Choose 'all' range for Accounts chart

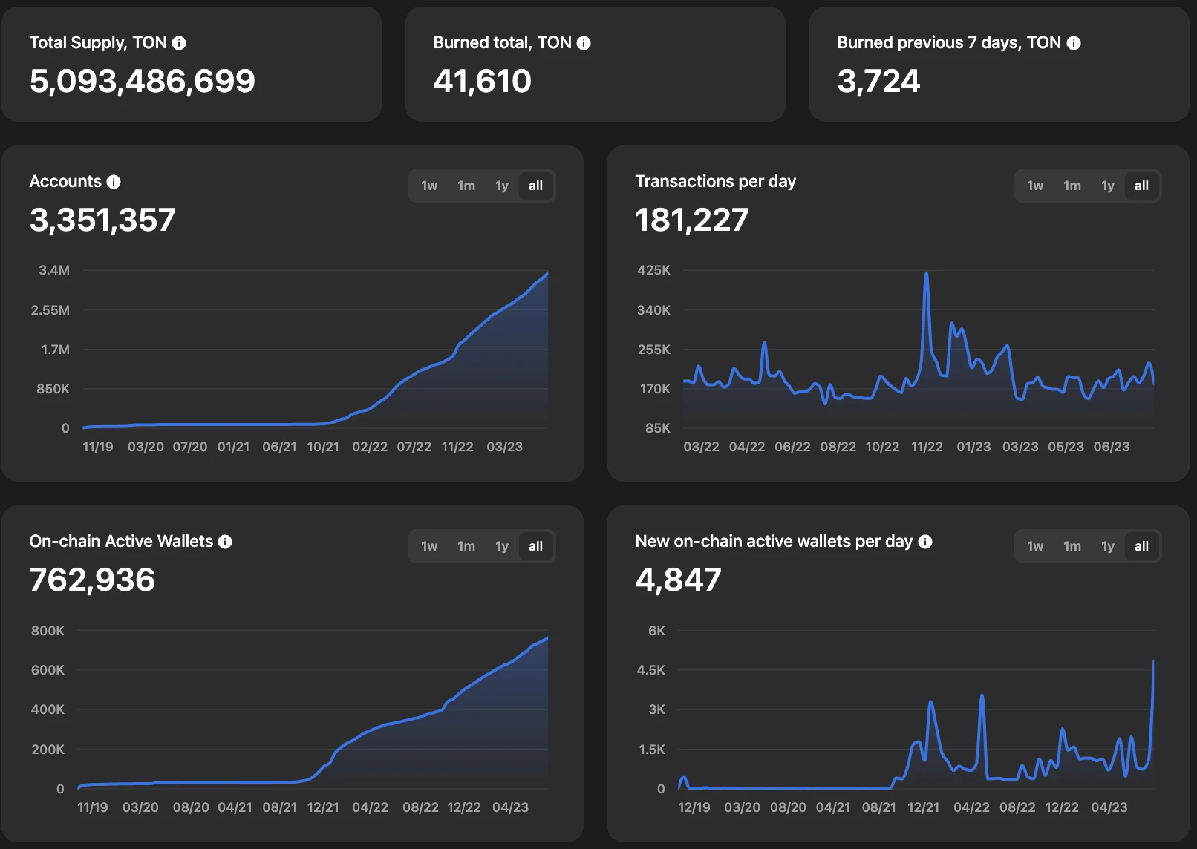(x=536, y=186)
